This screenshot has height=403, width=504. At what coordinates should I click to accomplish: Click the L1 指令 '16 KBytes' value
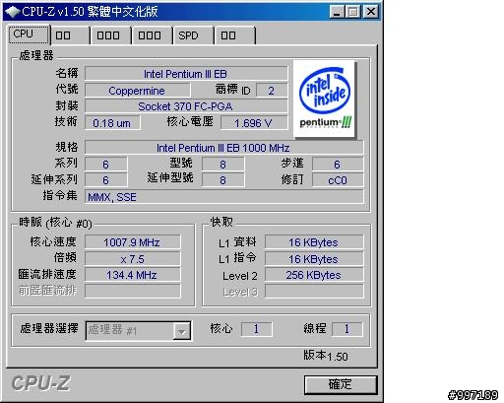(314, 259)
